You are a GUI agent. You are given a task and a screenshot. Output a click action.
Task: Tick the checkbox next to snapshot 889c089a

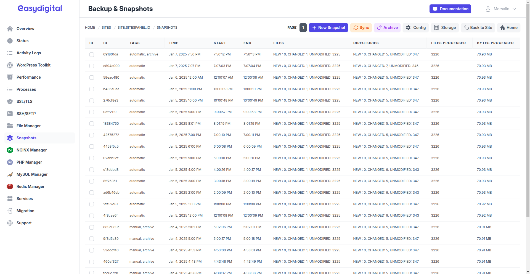tap(92, 227)
